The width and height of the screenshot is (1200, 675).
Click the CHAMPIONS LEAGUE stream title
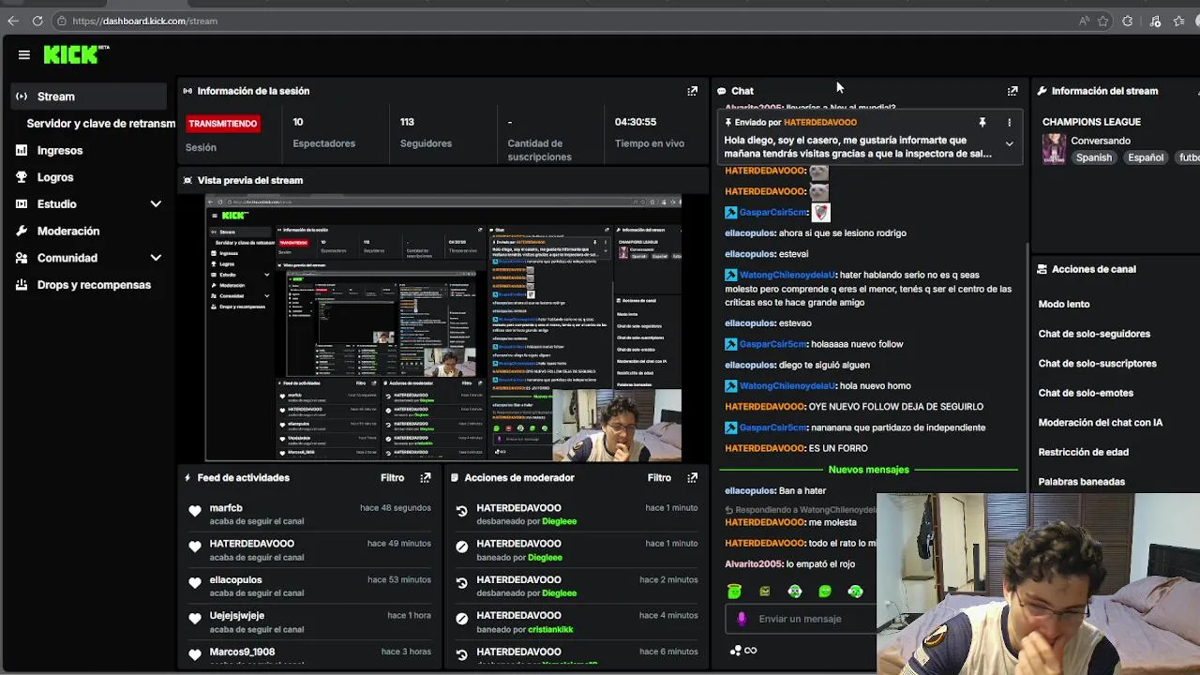pyautogui.click(x=1091, y=122)
